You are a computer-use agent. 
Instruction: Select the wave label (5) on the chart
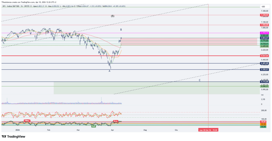[113, 16]
